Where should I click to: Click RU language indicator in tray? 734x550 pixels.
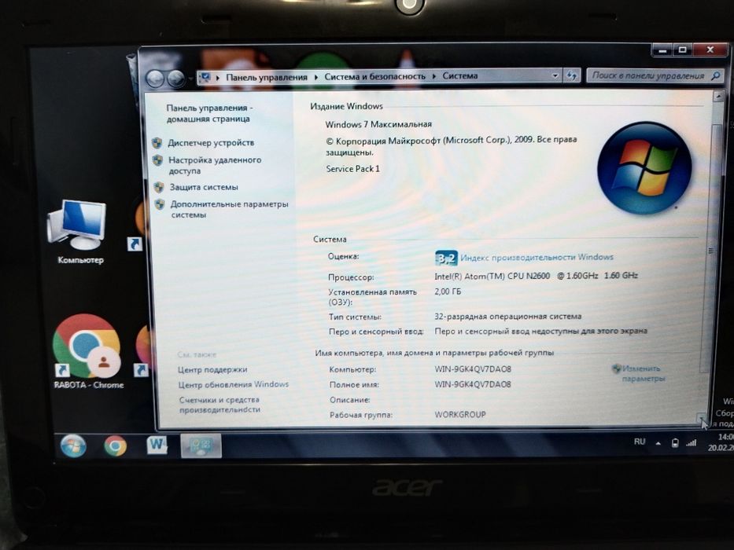[x=640, y=442]
